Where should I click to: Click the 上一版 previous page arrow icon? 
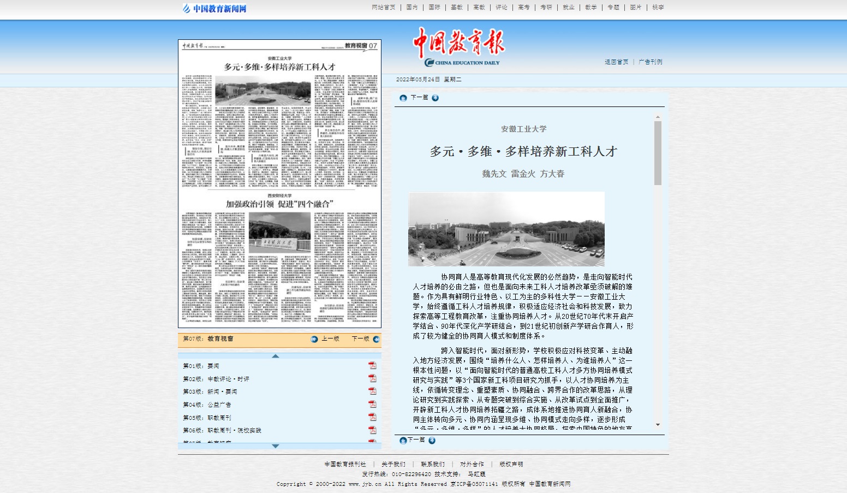point(314,339)
